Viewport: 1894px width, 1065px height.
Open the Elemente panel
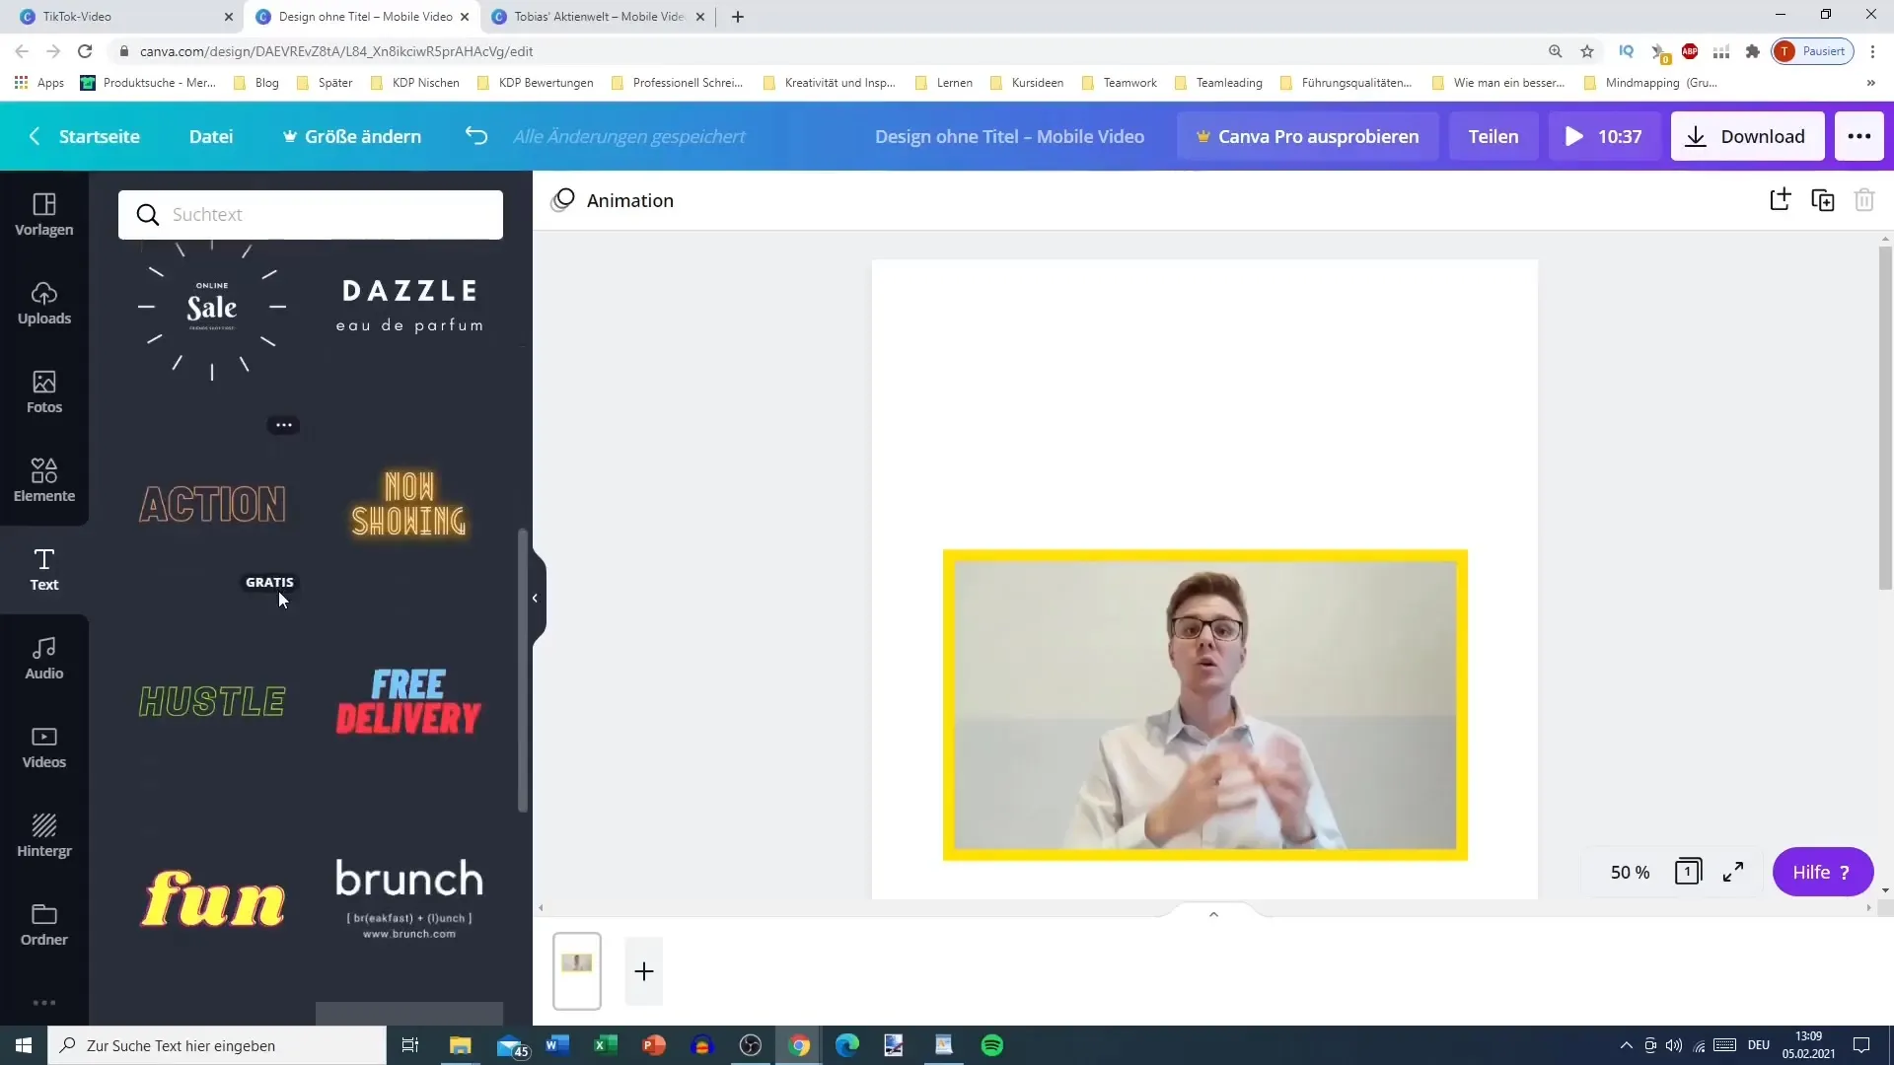point(44,480)
